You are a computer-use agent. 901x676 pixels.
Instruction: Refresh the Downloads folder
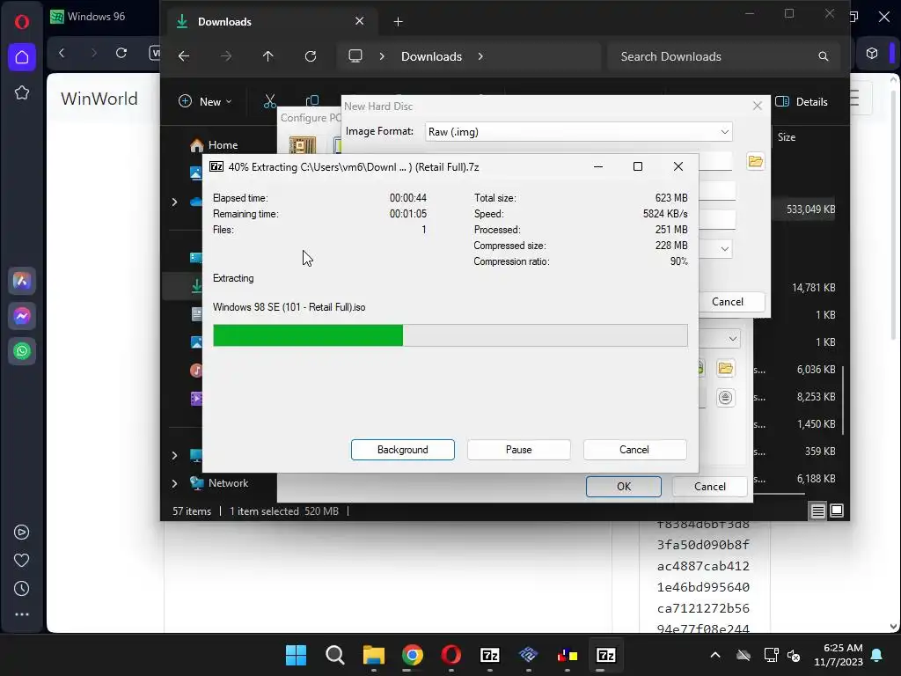pos(311,56)
